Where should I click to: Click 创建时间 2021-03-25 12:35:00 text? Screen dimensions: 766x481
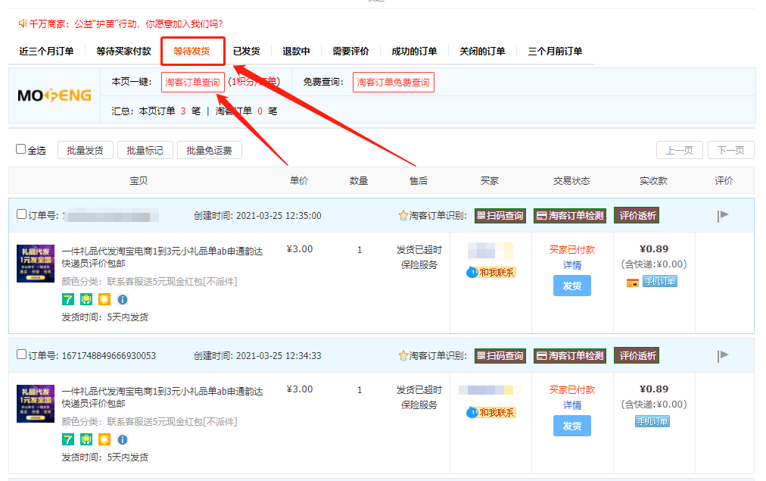pos(257,216)
